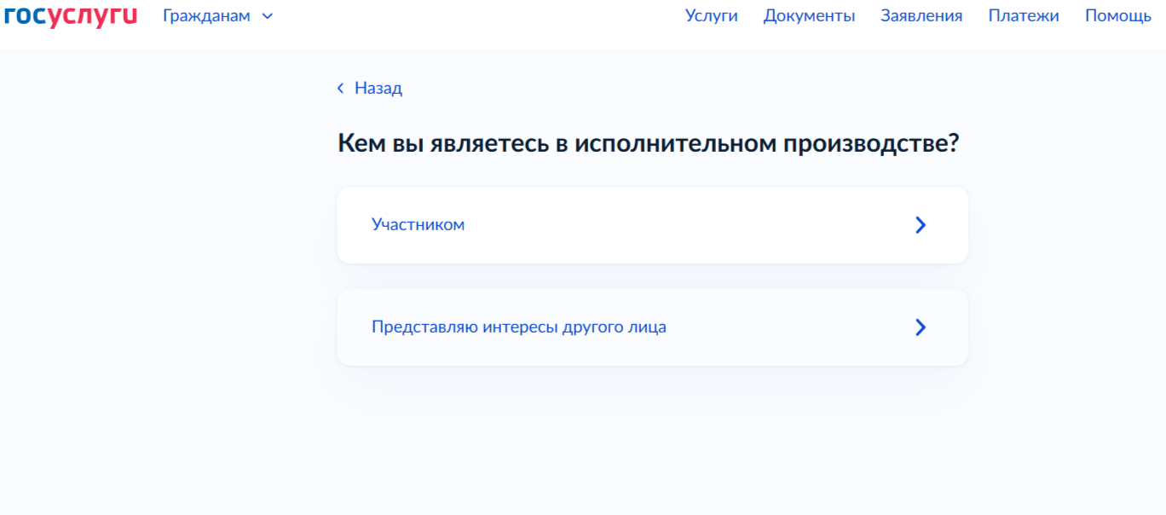1166x515 pixels.
Task: Click the heading about исполнительном производстве
Action: 648,143
